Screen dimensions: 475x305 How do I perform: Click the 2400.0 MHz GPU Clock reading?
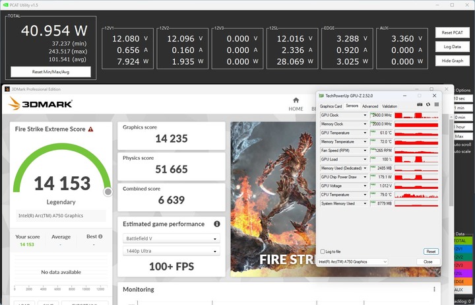[x=381, y=116]
